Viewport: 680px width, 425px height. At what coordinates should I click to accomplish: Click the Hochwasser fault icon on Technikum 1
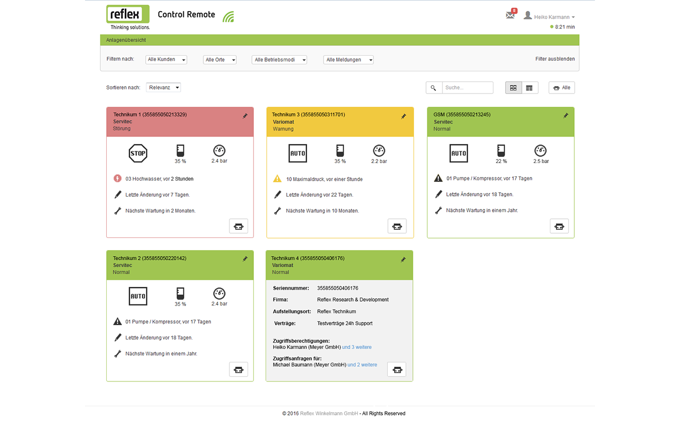118,179
